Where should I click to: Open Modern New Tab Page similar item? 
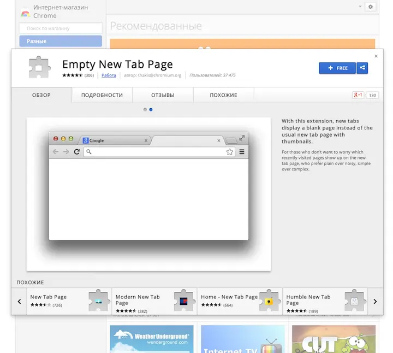click(154, 301)
